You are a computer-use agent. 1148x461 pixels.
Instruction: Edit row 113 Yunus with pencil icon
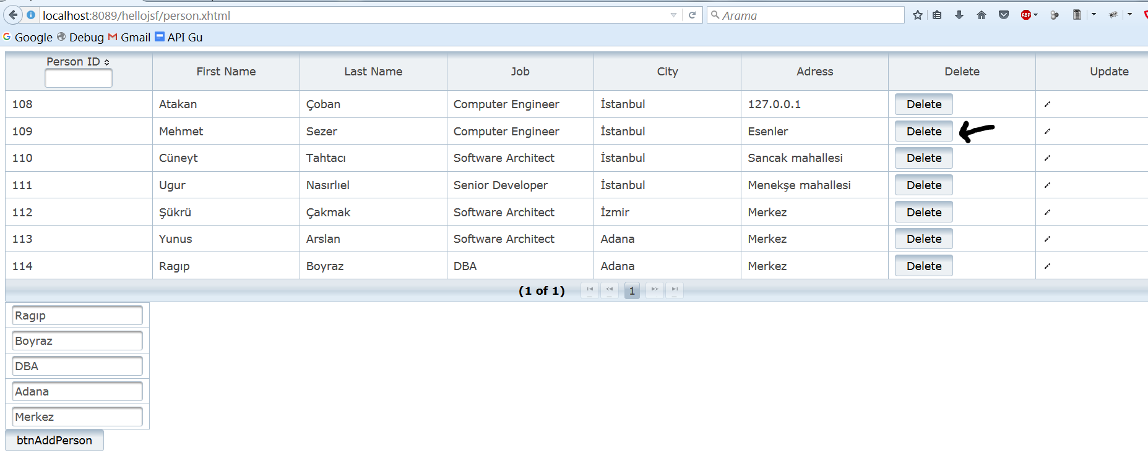pyautogui.click(x=1047, y=239)
